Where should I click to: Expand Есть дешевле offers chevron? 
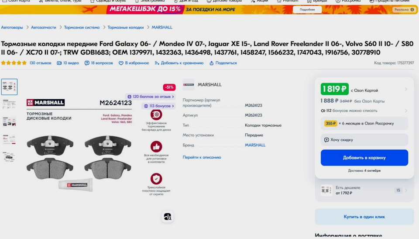(406, 191)
